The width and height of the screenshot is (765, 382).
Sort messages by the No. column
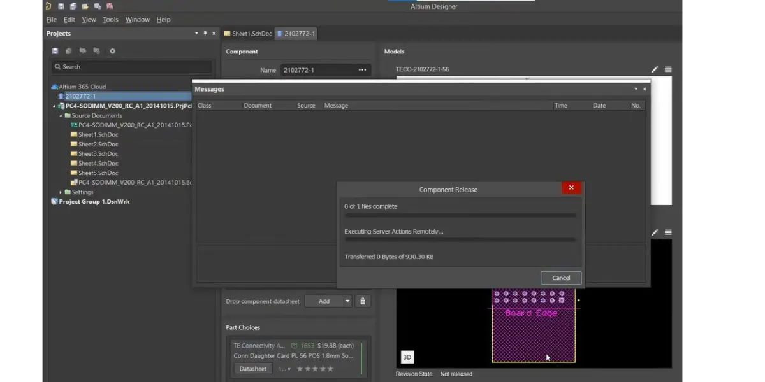click(x=637, y=106)
